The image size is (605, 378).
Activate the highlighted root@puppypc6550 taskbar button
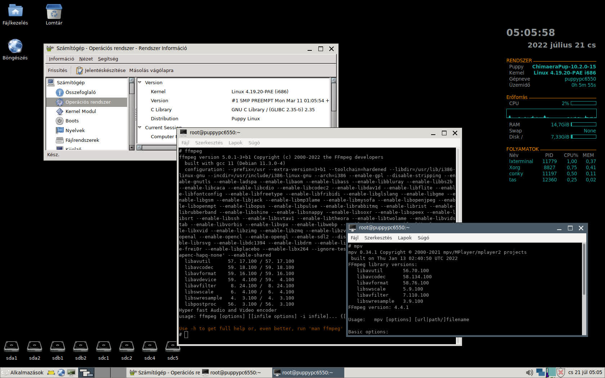click(x=308, y=373)
